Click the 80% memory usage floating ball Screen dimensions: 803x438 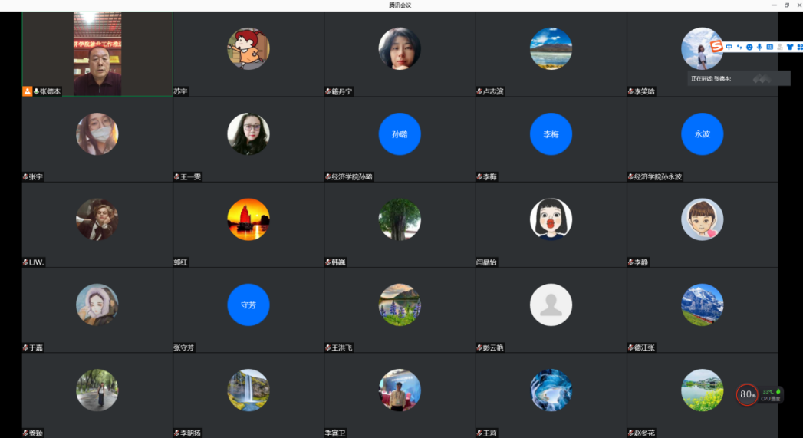747,394
